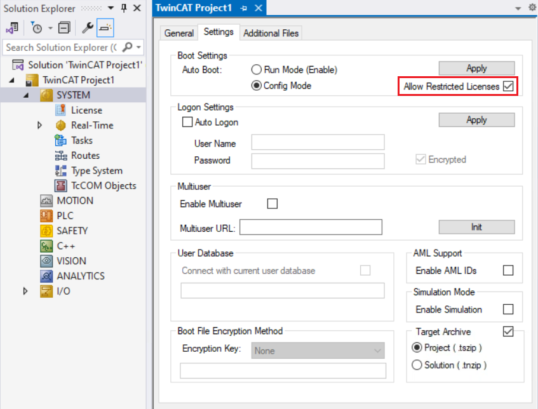Collapse the SYSTEM tree node
Screen dimensions: 538x409
(26, 95)
